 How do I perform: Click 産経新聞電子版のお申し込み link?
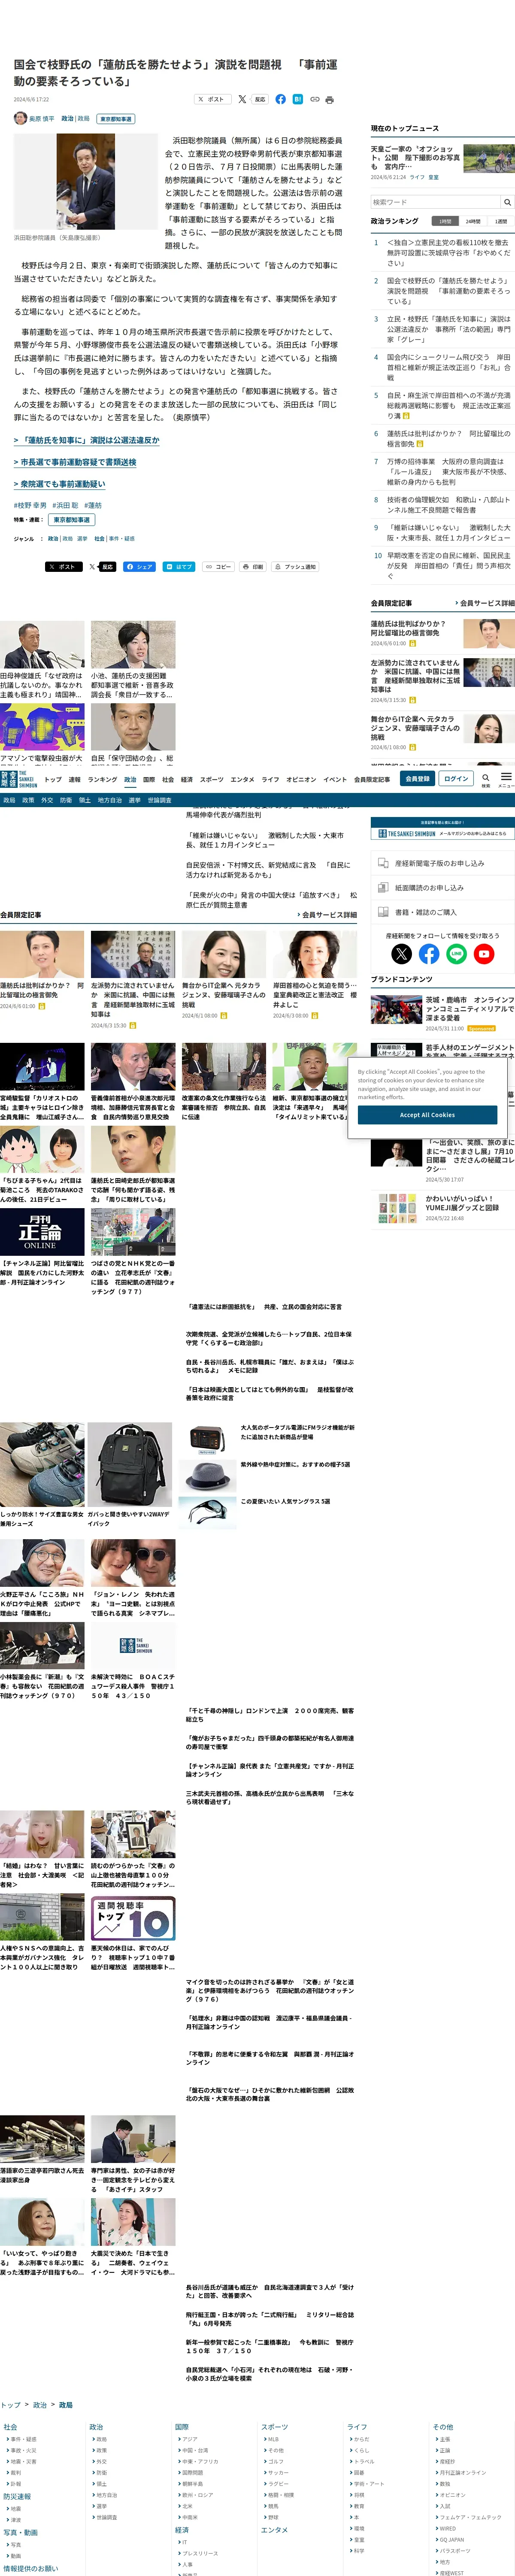click(442, 863)
